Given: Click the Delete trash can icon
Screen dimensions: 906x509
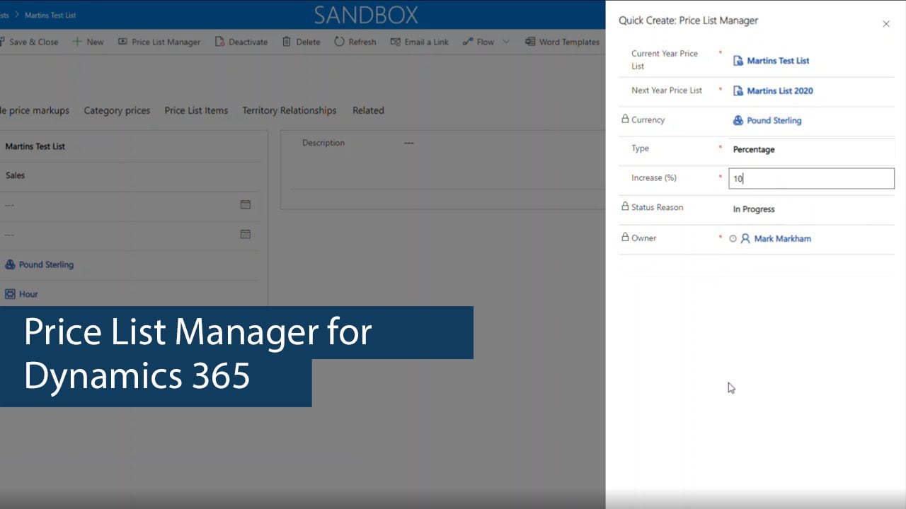Looking at the screenshot, I should click(286, 42).
